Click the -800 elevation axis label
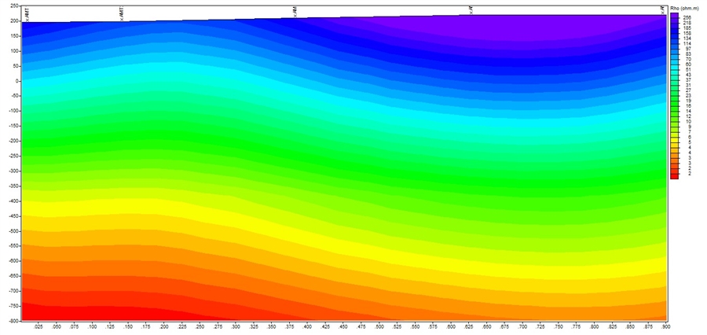Viewport: 707px width, 335px height. click(x=13, y=321)
